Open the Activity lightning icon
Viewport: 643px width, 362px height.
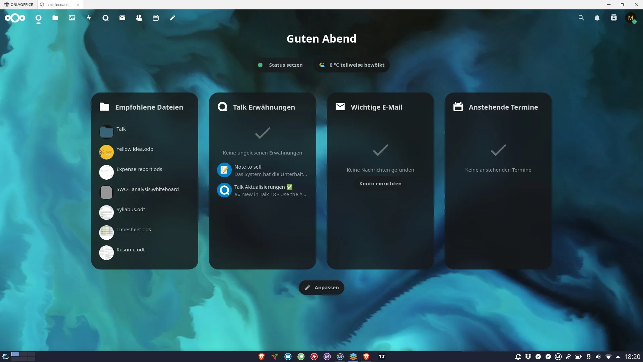point(89,18)
